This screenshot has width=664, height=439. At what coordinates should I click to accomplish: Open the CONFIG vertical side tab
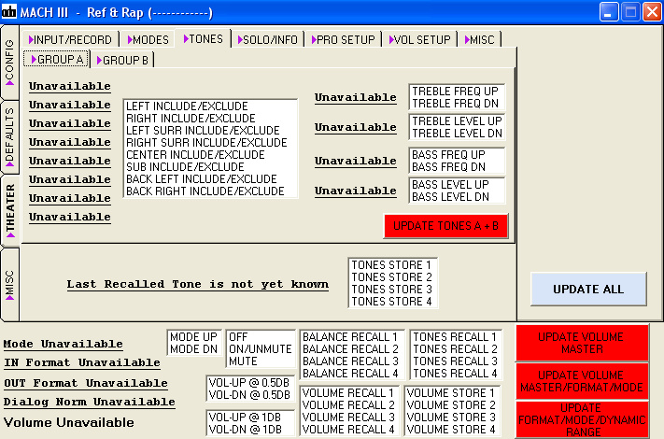pos(9,62)
